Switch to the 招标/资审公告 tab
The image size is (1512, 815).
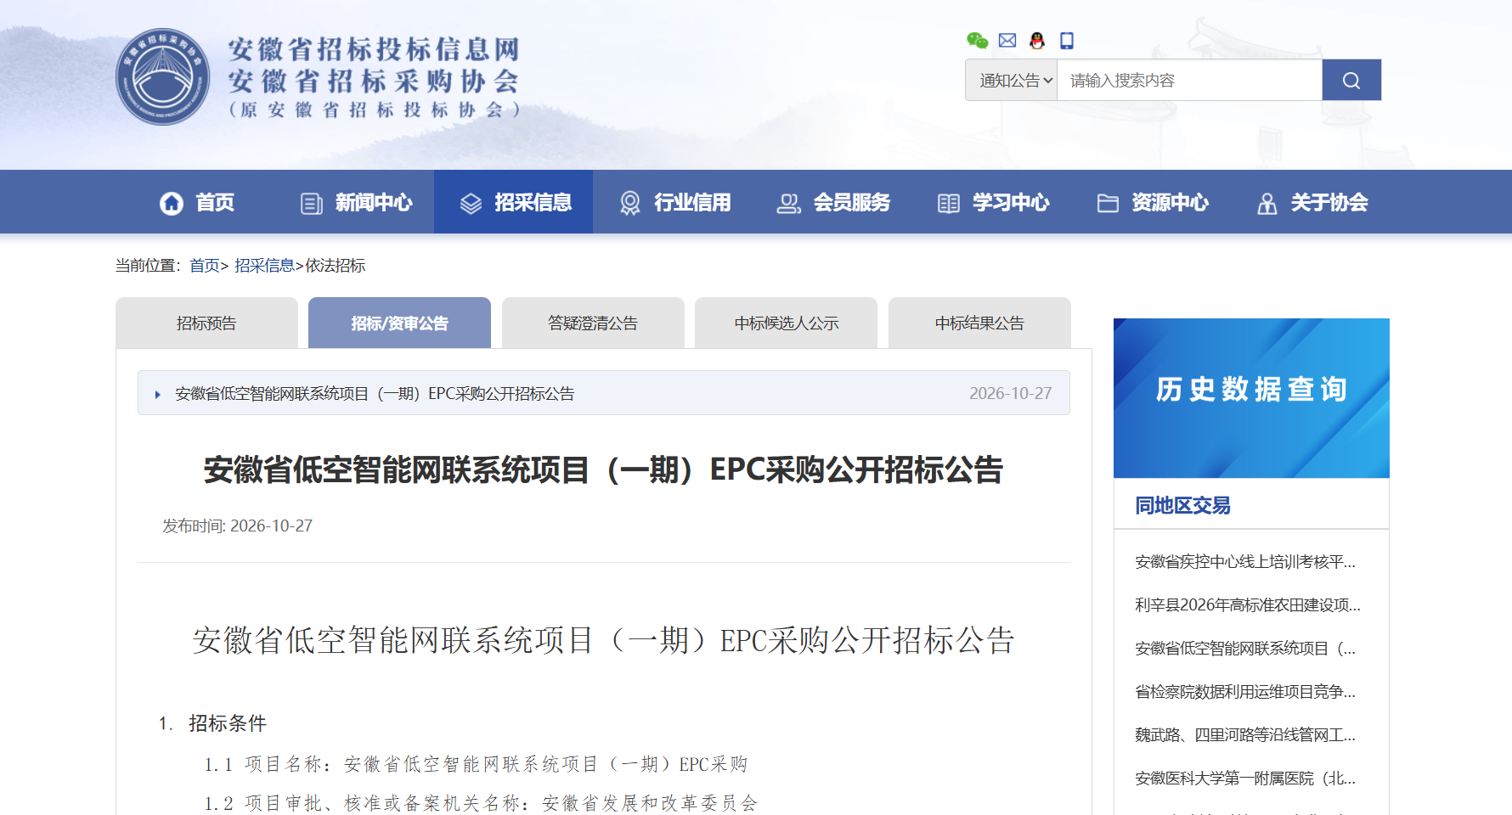(399, 323)
